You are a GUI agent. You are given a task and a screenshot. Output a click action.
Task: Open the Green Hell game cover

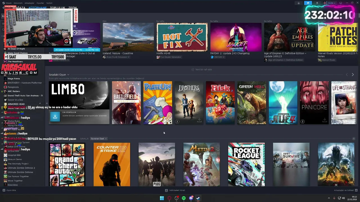[x=252, y=103]
